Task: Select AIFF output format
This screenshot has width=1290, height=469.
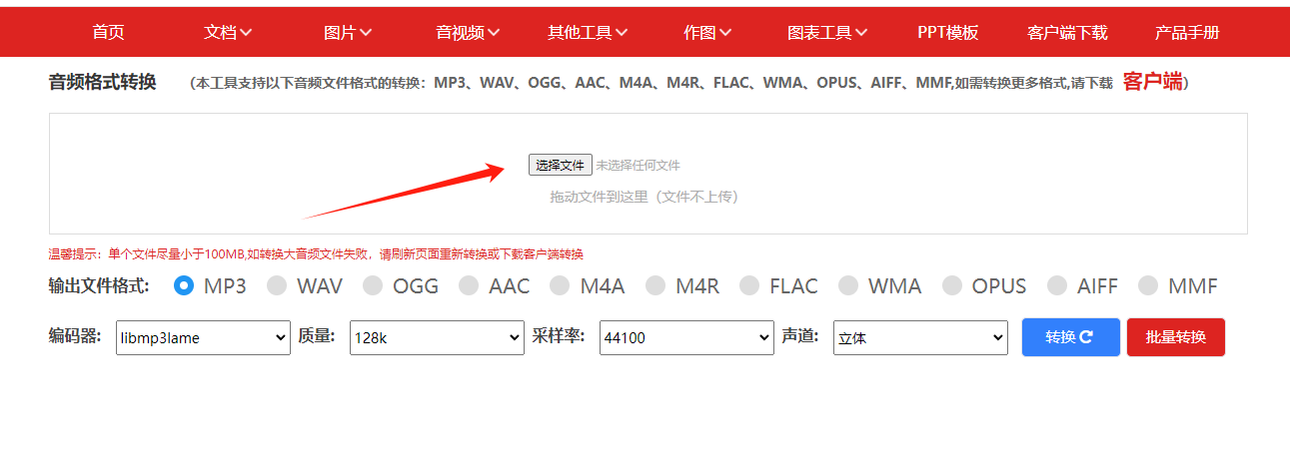Action: pyautogui.click(x=1057, y=285)
